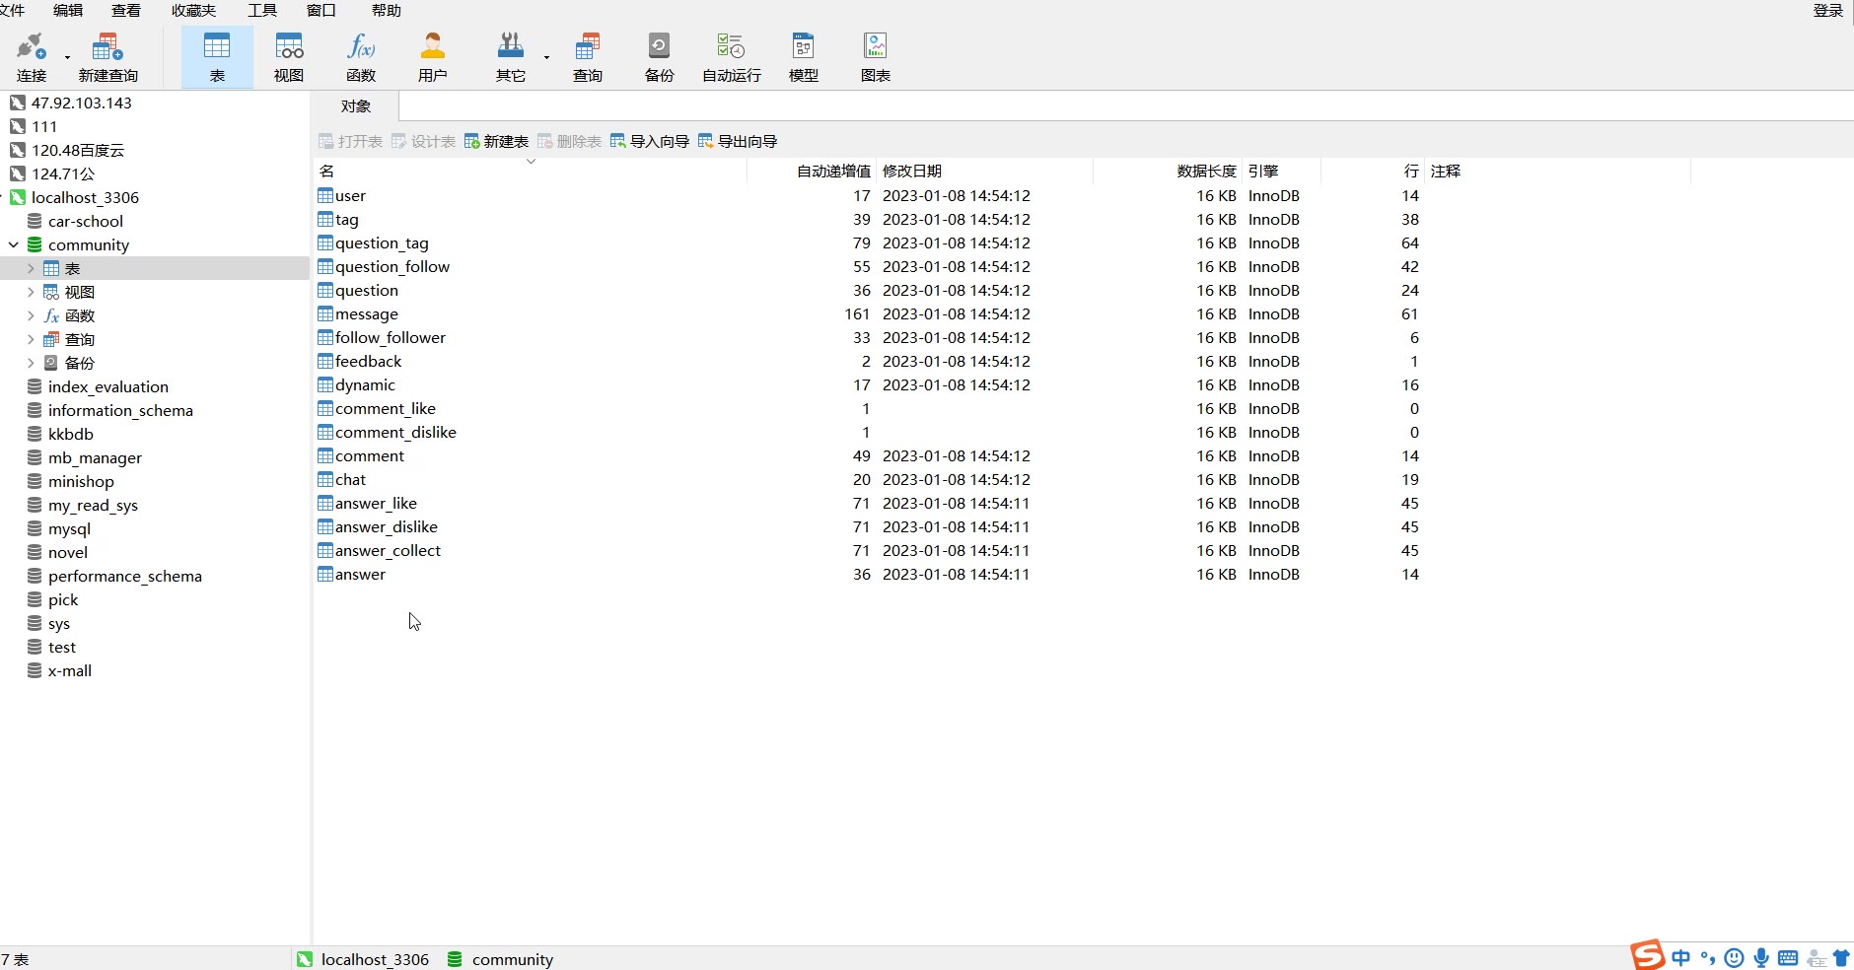This screenshot has width=1854, height=970.
Task: Select the feedback table row
Action: click(1002, 361)
